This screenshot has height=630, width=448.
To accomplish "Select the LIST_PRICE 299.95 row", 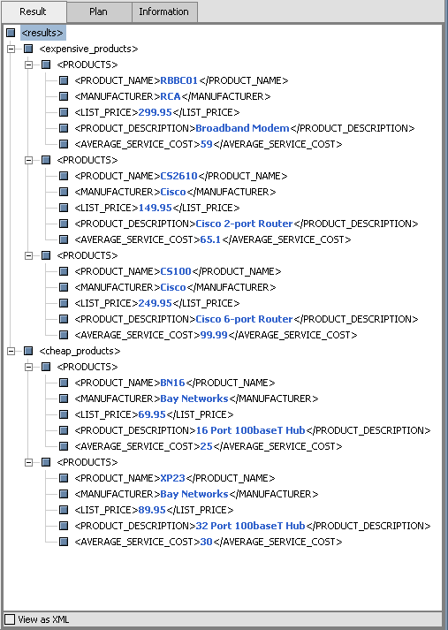I will (x=157, y=112).
